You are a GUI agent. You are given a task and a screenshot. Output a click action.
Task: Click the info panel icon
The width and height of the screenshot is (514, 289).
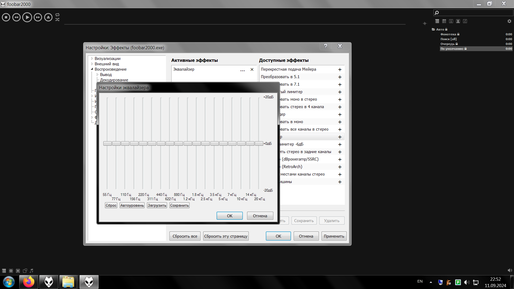(451, 21)
